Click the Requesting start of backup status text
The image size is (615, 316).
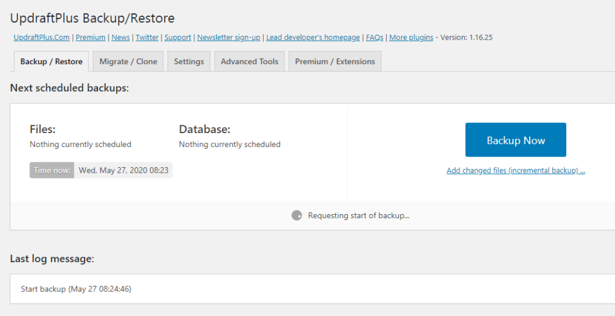[x=359, y=215]
